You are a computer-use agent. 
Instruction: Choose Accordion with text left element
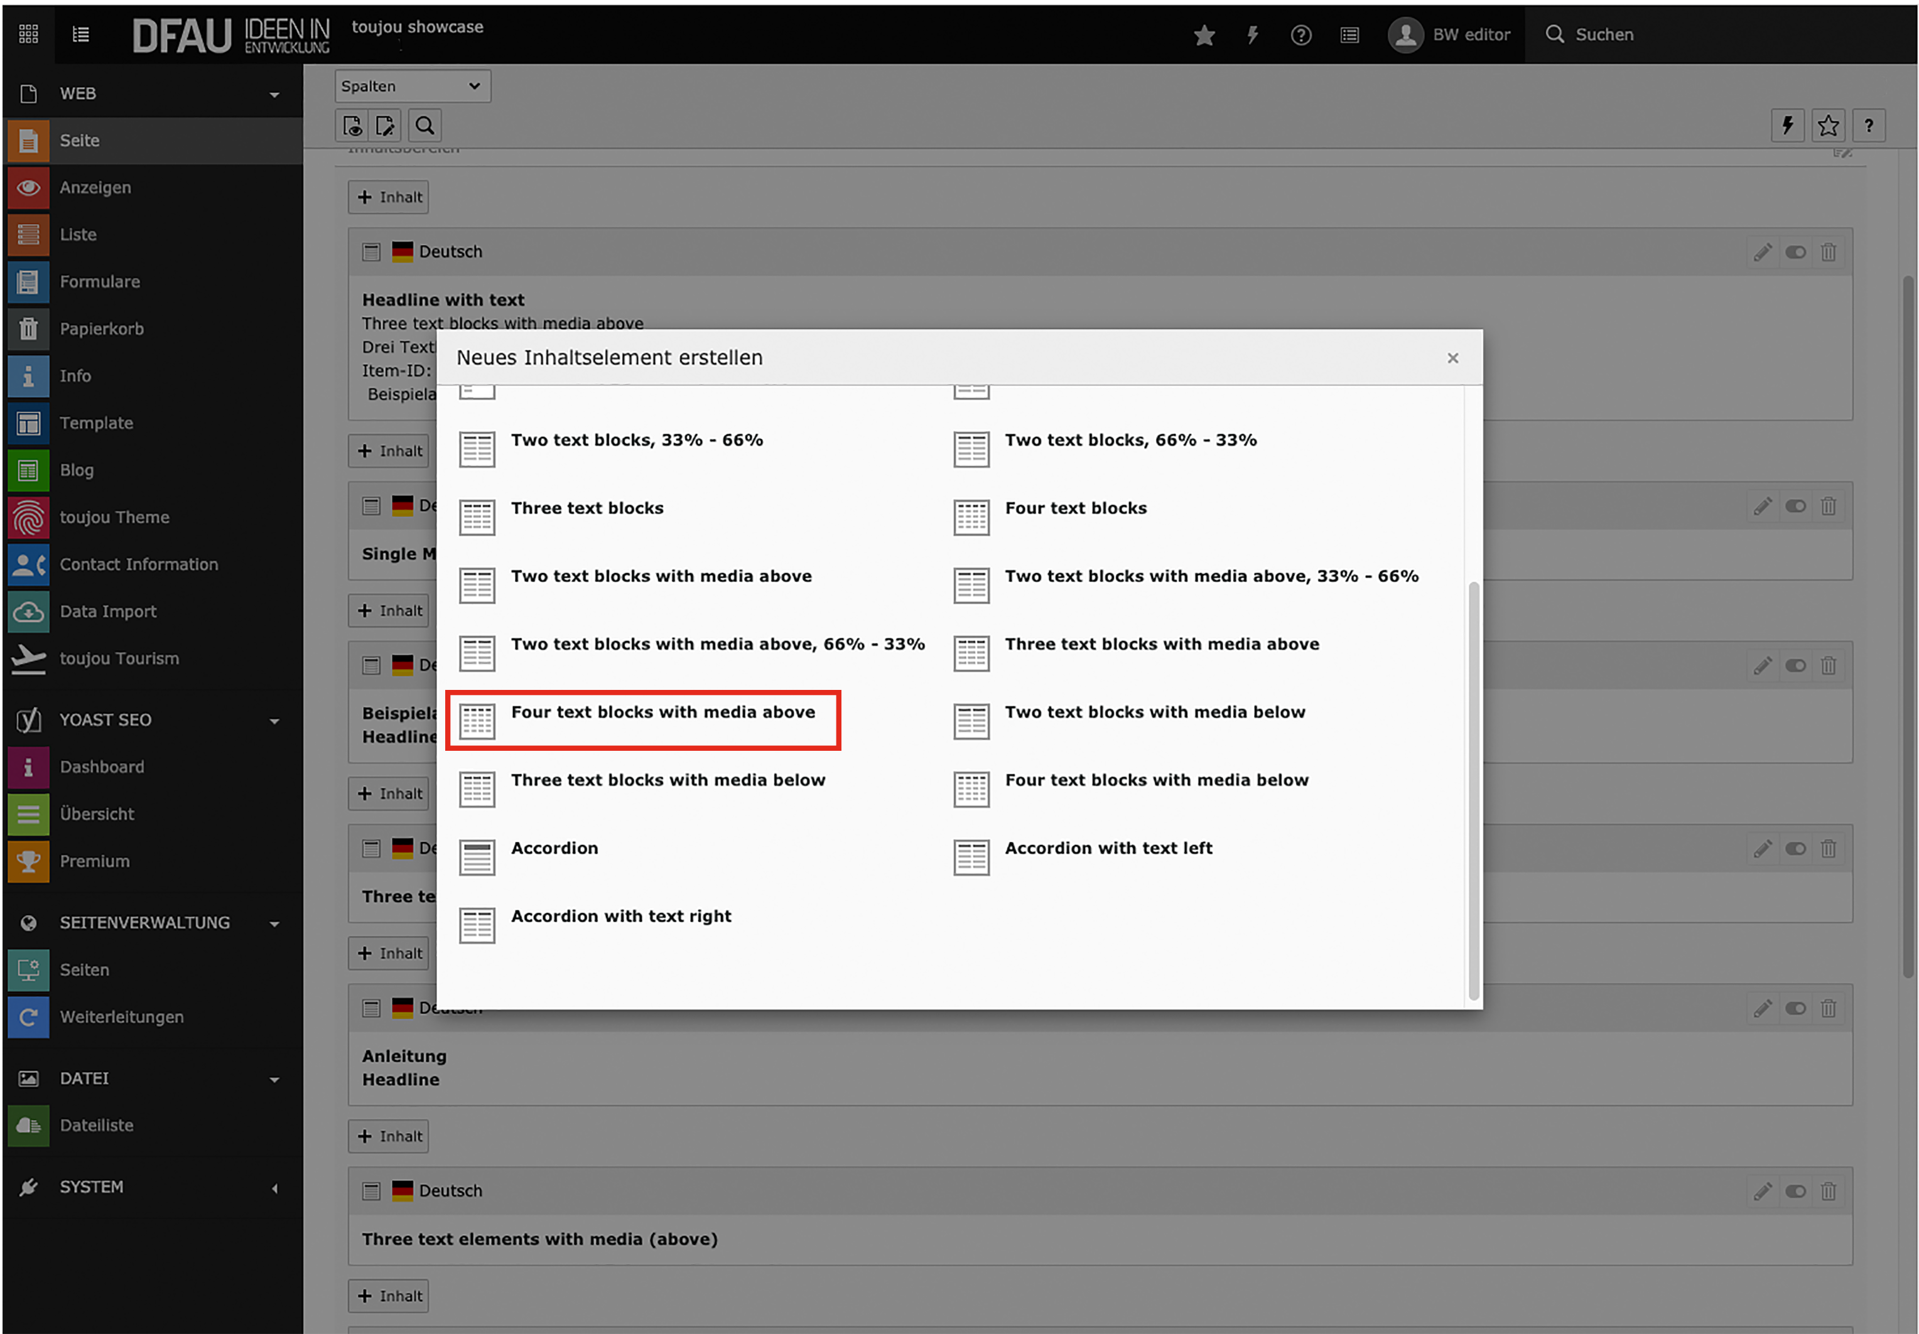click(x=1108, y=849)
